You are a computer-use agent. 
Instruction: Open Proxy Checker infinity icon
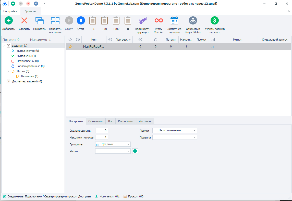[159, 20]
